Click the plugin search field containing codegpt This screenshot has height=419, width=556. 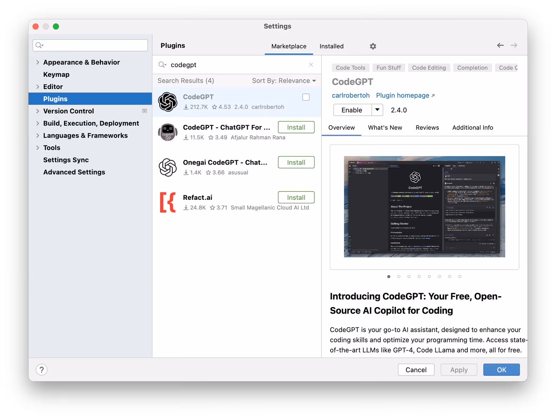click(x=236, y=65)
